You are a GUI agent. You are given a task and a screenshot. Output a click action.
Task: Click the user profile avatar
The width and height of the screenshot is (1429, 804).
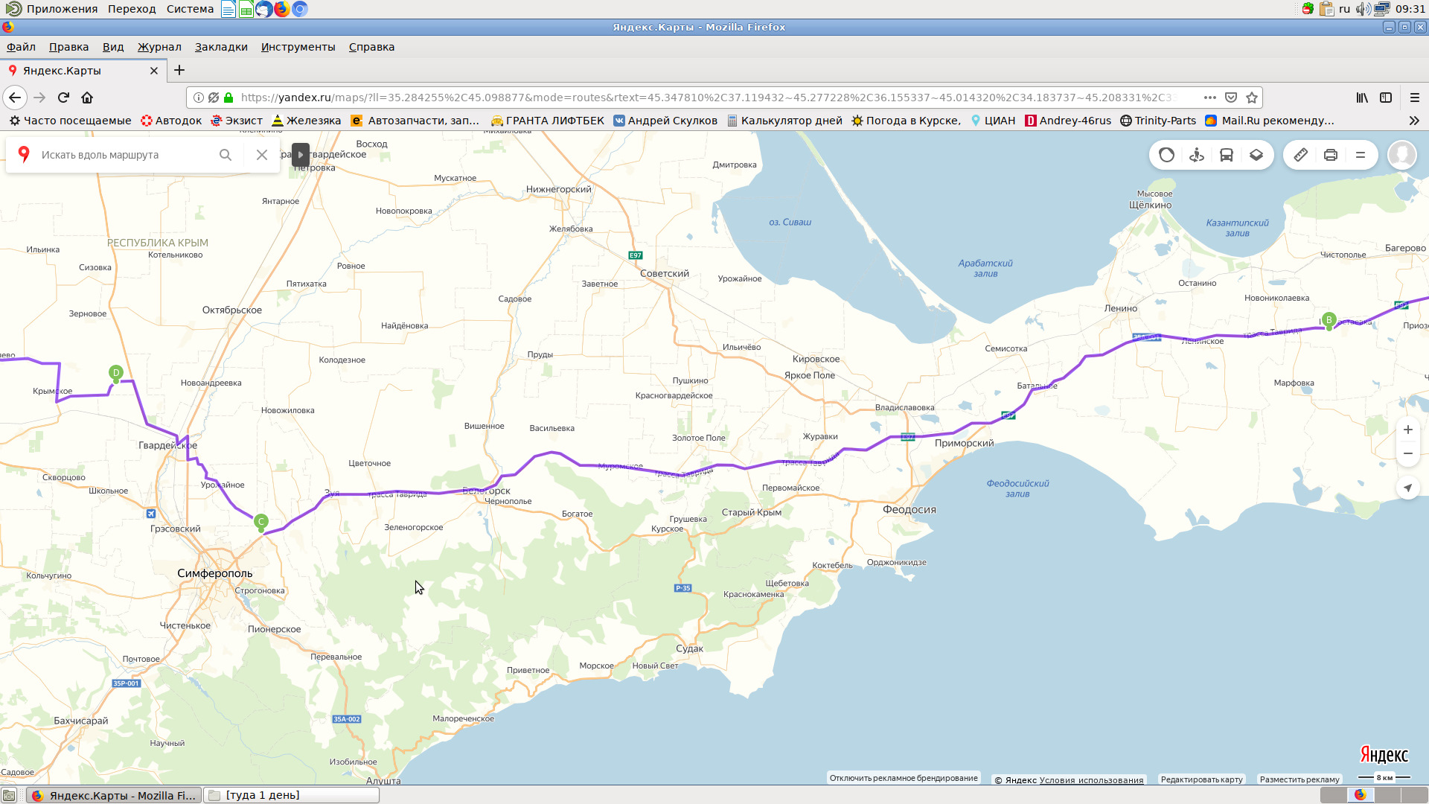tap(1402, 155)
